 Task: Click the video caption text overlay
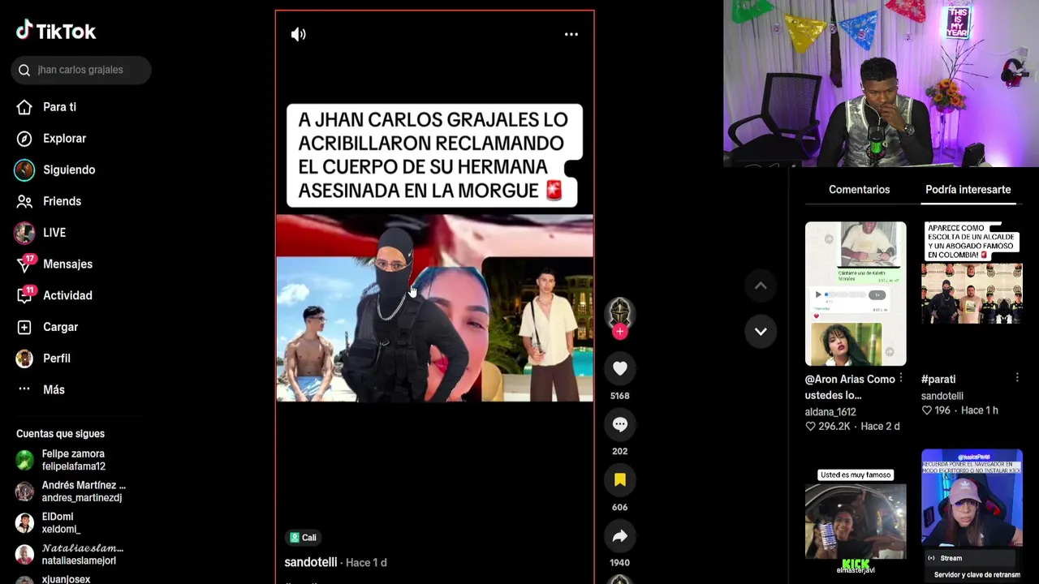click(x=434, y=155)
